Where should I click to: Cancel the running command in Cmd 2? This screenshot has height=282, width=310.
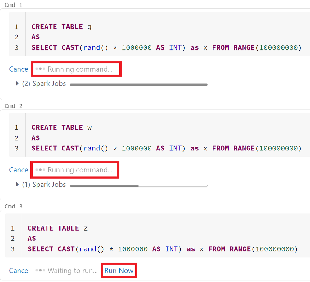(19, 170)
